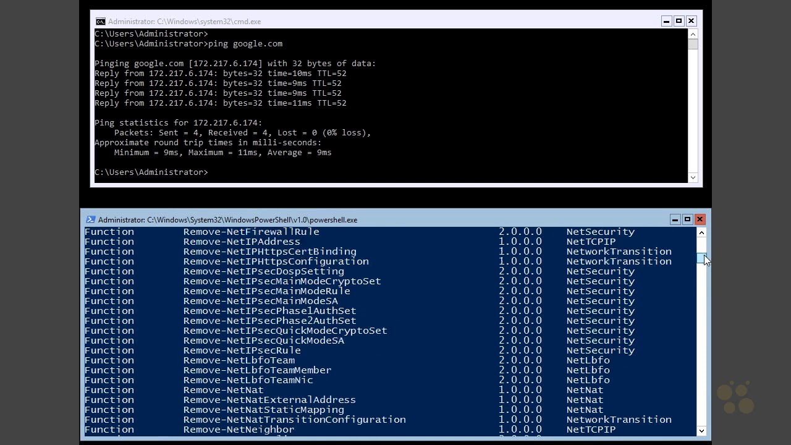Click the final cmd prompt line
Image resolution: width=791 pixels, height=445 pixels.
point(151,172)
